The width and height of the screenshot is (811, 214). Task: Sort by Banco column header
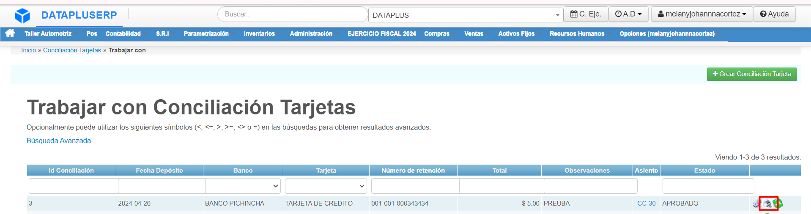click(x=243, y=171)
